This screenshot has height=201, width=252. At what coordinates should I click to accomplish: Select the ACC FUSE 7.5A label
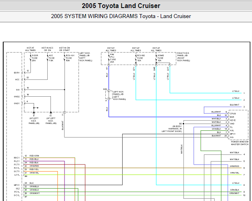(52, 58)
